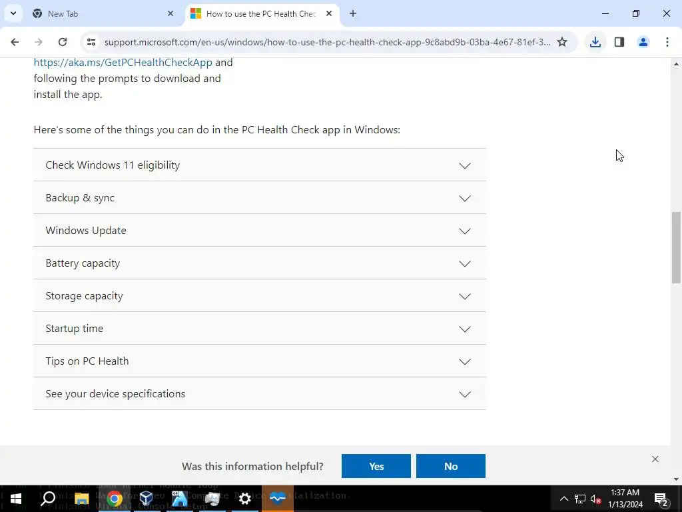Answer Yes to information helpful prompt

click(376, 466)
